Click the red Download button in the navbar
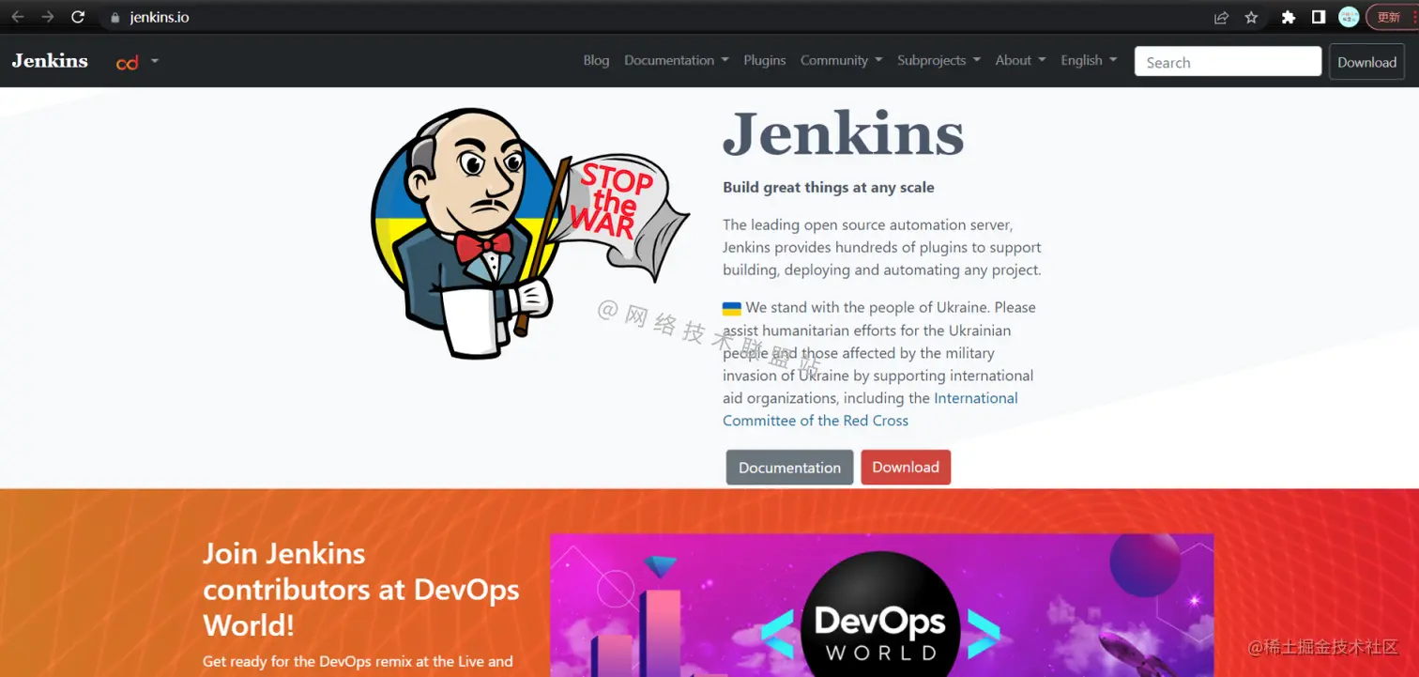Screen dimensions: 1419x677 point(1366,62)
